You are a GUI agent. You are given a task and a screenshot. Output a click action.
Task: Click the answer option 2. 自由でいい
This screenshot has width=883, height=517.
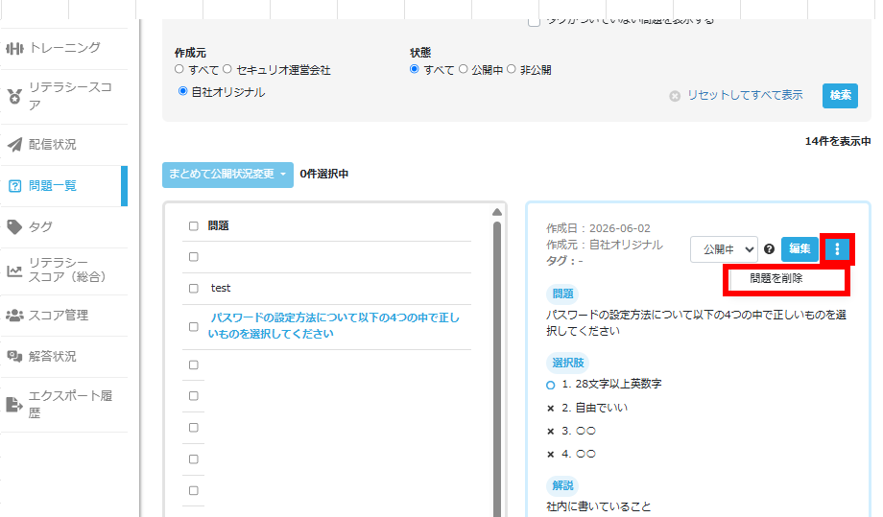point(595,408)
